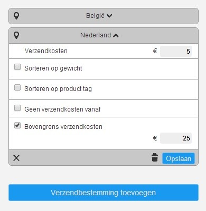This screenshot has width=206, height=211.
Task: Click Verzendbestemming toevoegen button
Action: [x=104, y=193]
